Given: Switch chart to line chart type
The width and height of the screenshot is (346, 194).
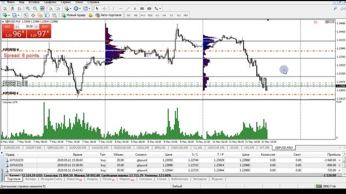Looking at the screenshot, I should tap(19, 9).
